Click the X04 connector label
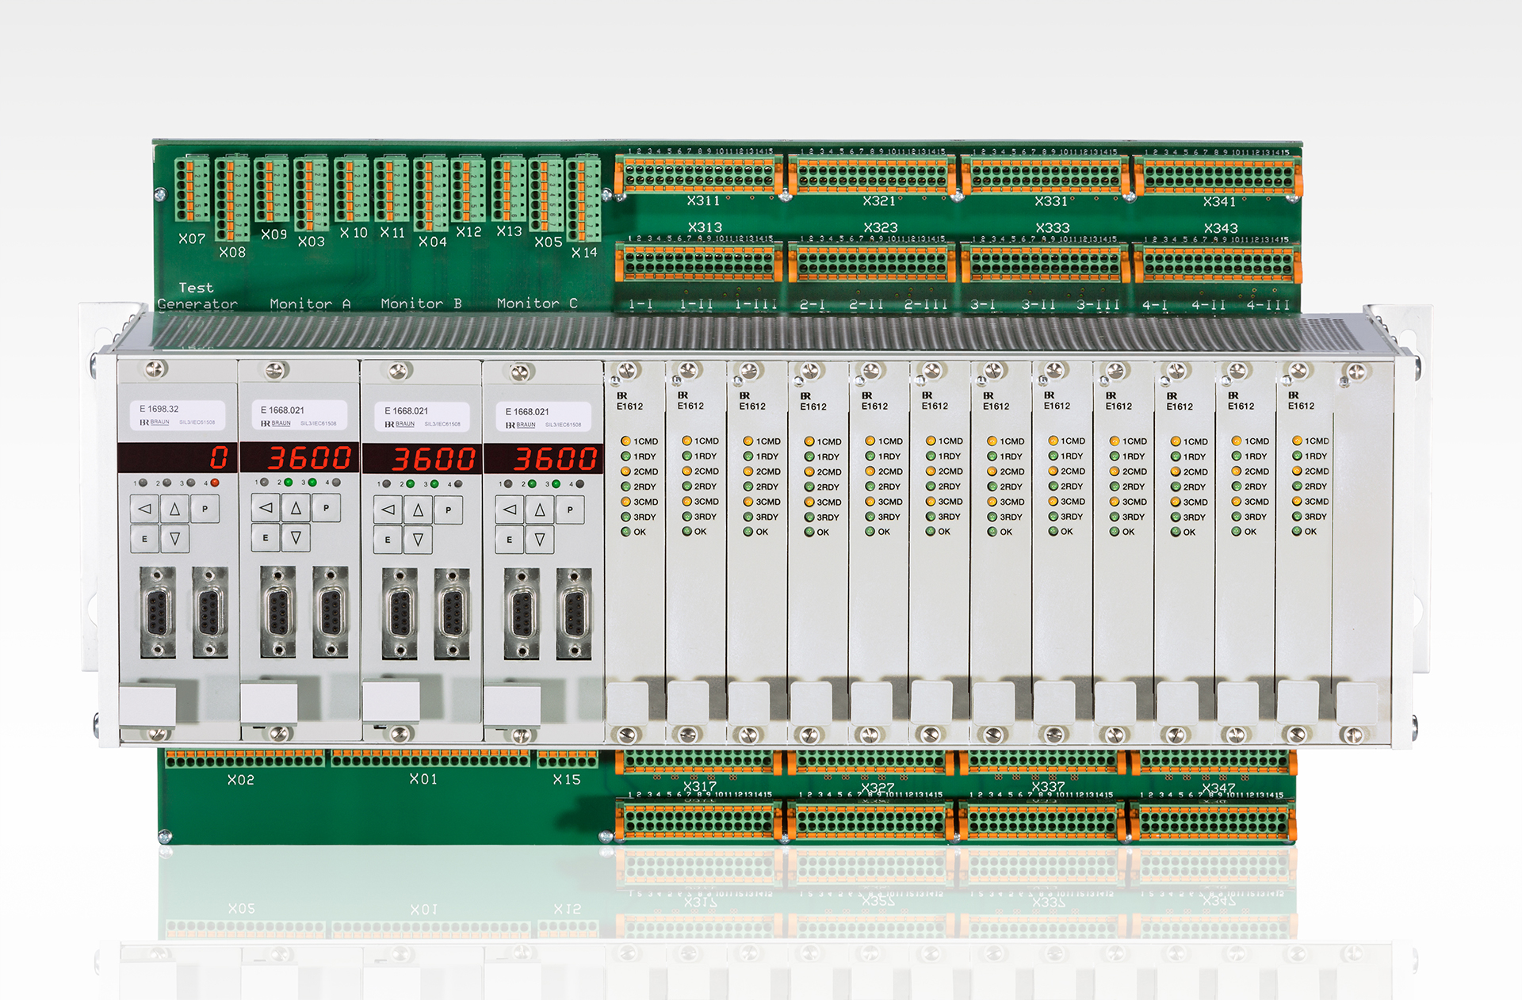1522x1000 pixels. [433, 242]
